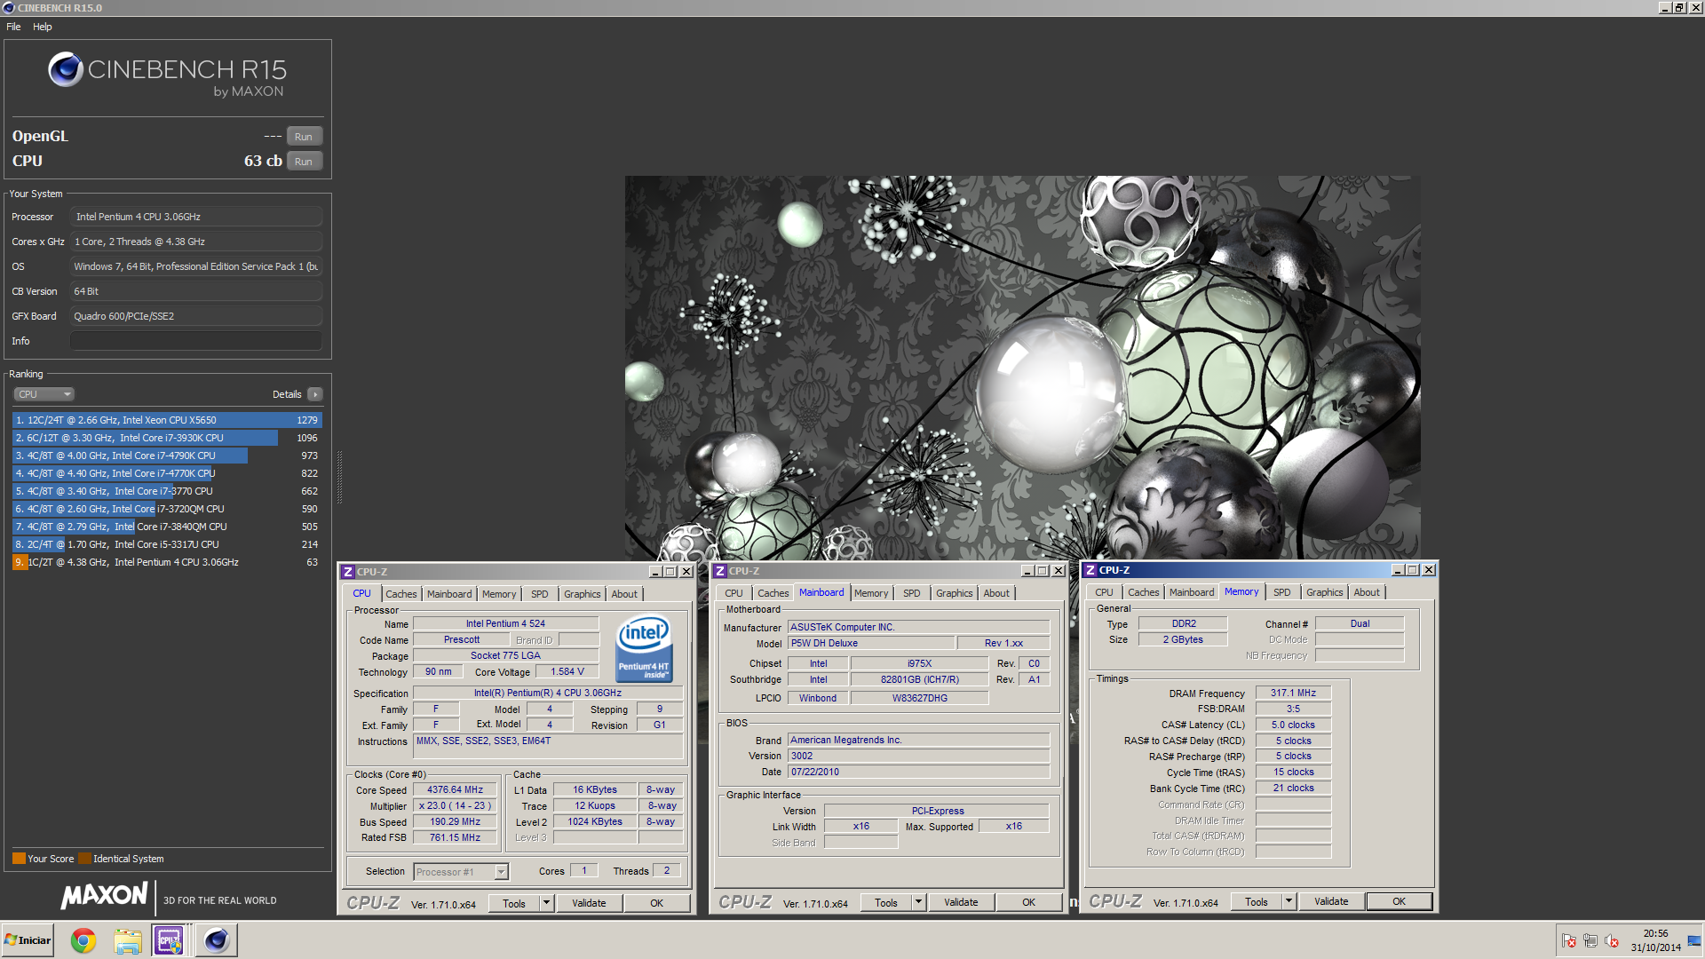The image size is (1705, 959).
Task: Select the Core i7-4790K ranking entry
Action: point(167,456)
